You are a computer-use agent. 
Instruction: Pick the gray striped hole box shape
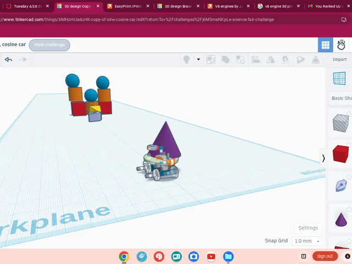tap(340, 123)
